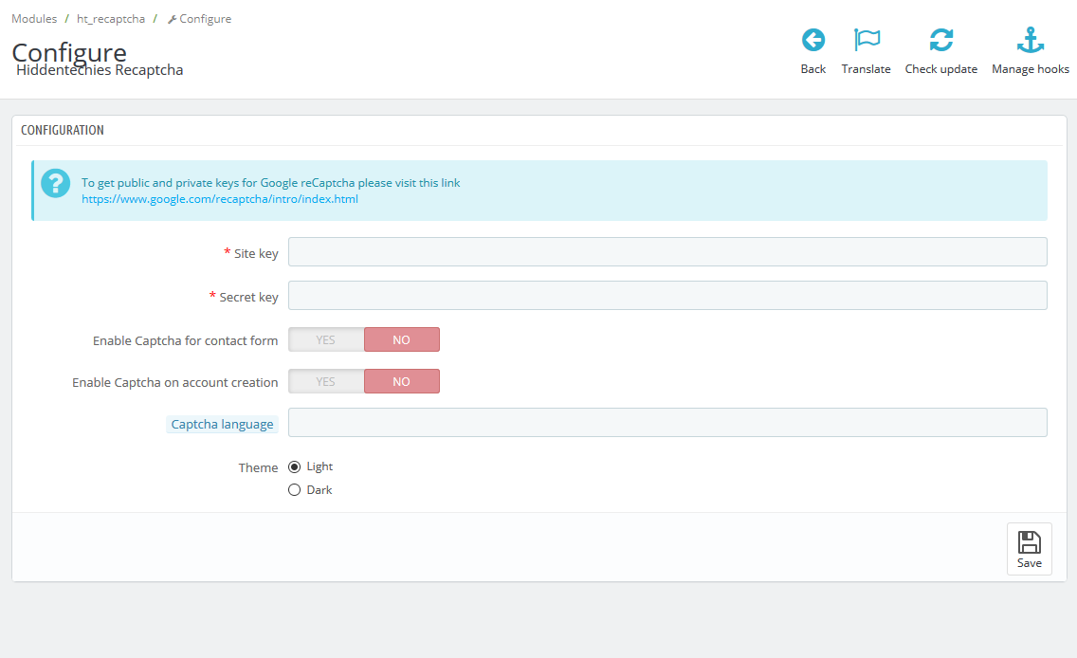This screenshot has height=658, width=1077.
Task: Enable Captcha on account creation with YES
Action: 326,381
